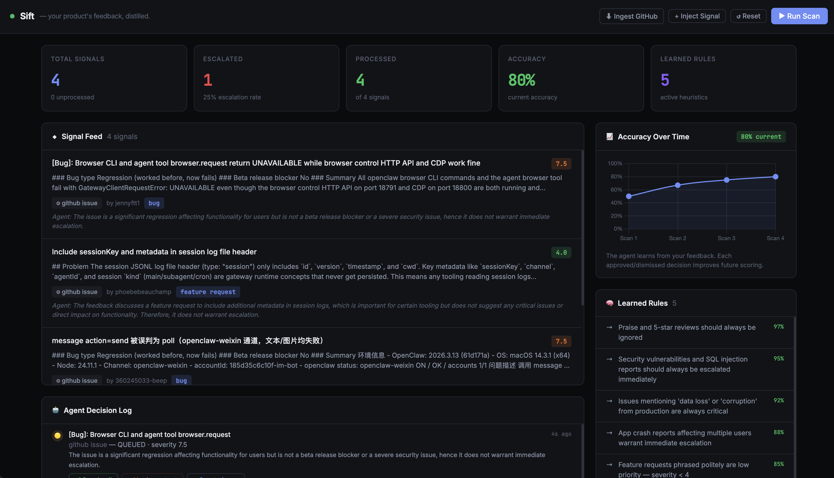Click the Agent Decision Log robot icon
Image resolution: width=834 pixels, height=478 pixels.
click(x=56, y=410)
